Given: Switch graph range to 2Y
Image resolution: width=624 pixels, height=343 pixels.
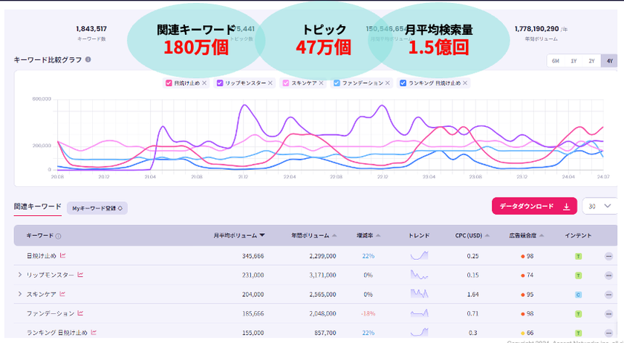Looking at the screenshot, I should (x=591, y=61).
